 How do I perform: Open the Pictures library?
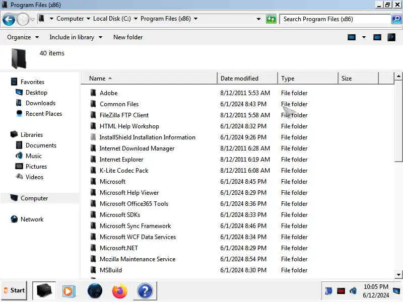click(x=36, y=167)
